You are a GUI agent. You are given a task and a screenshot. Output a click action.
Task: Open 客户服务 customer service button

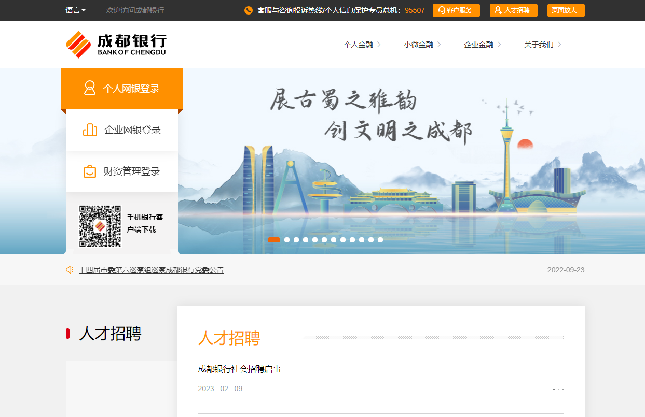456,10
